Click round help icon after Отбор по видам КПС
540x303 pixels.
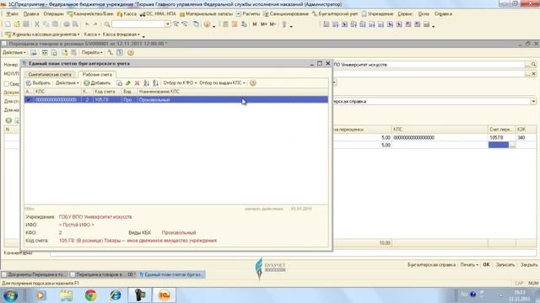click(x=253, y=83)
